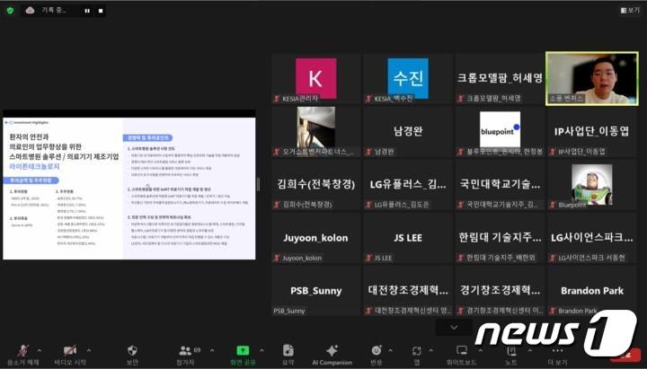Pause the cloud recording
The image size is (647, 369).
click(x=87, y=11)
